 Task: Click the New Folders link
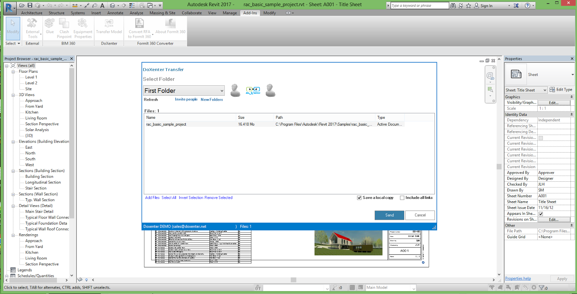click(x=212, y=100)
